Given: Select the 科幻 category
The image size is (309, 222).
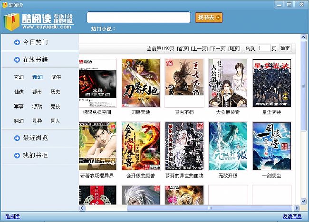Looking at the screenshot, I should pyautogui.click(x=19, y=121).
